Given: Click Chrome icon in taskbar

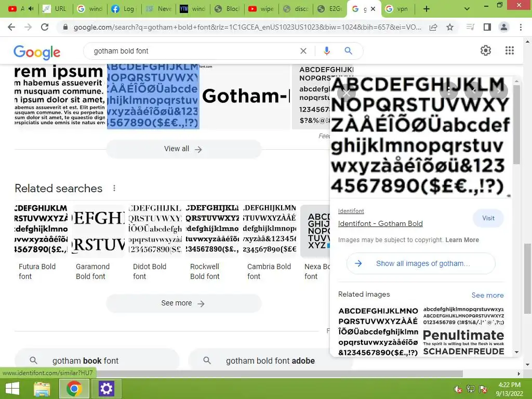Looking at the screenshot, I should (x=74, y=389).
